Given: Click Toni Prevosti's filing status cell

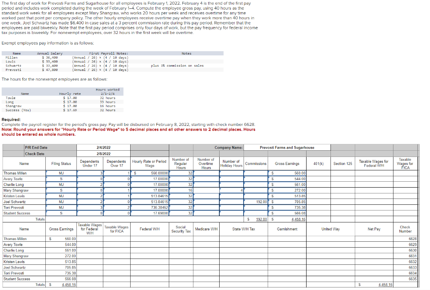Looking at the screenshot, I should pos(61,207).
